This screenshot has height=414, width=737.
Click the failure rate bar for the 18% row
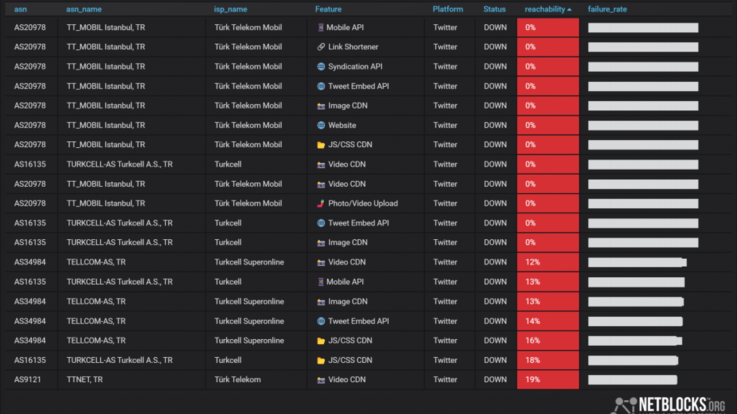(633, 361)
